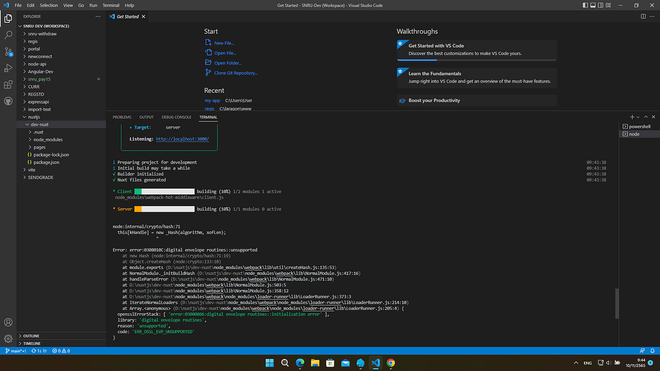The height and width of the screenshot is (371, 660).
Task: Select the Explorer icon in activity bar
Action: (8, 18)
